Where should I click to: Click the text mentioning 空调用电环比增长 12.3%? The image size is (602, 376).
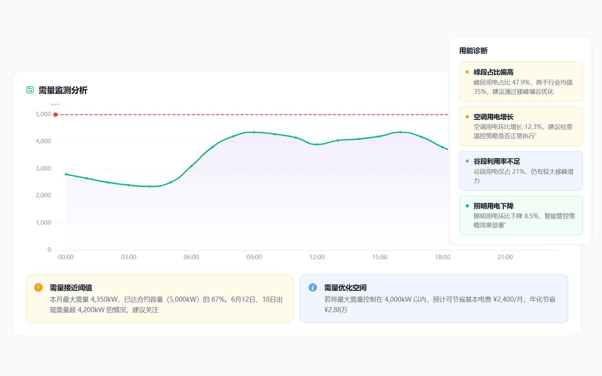(523, 131)
